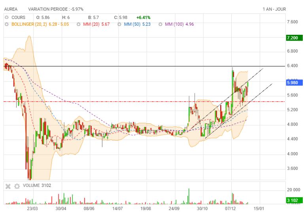Open MM (50) settings gear
The image size is (304, 213).
coord(119,24)
